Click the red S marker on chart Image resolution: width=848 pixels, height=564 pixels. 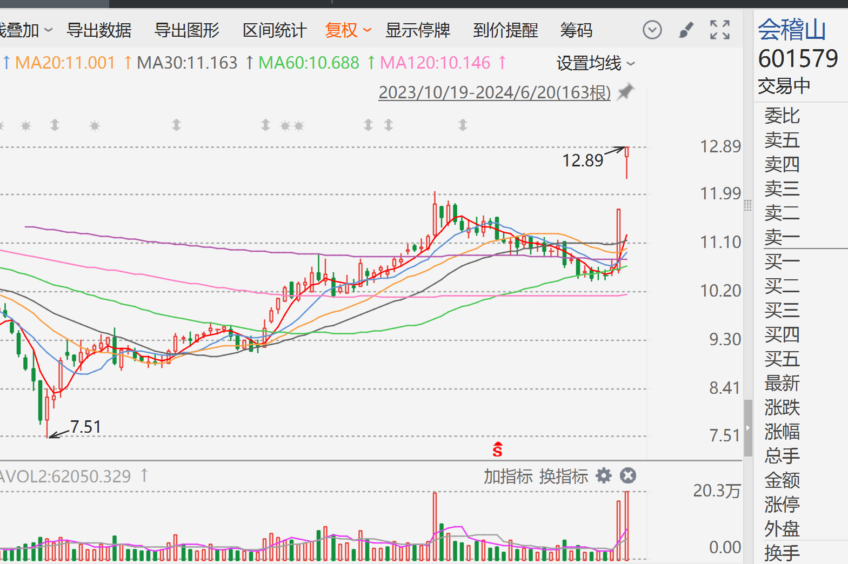click(x=497, y=449)
